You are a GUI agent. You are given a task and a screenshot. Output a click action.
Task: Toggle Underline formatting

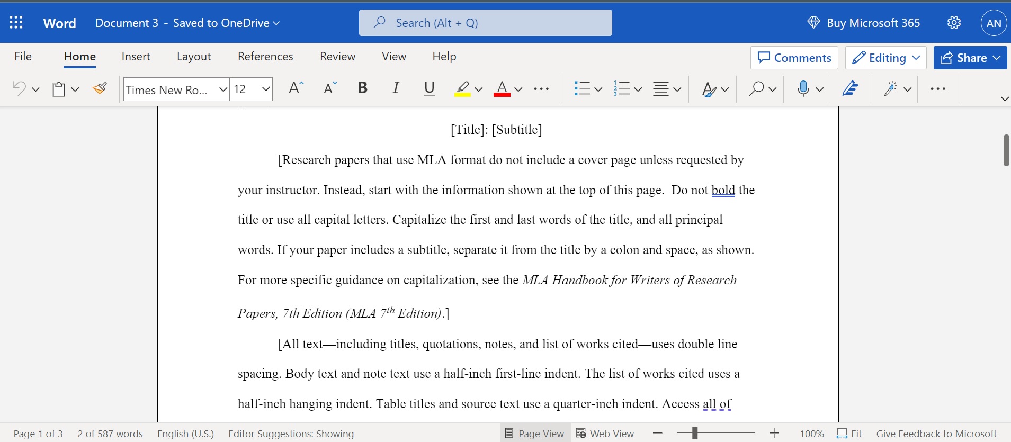pyautogui.click(x=430, y=88)
